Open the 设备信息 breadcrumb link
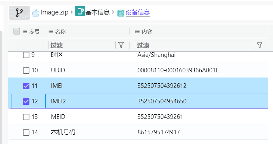The height and width of the screenshot is (144, 273). 138,12
